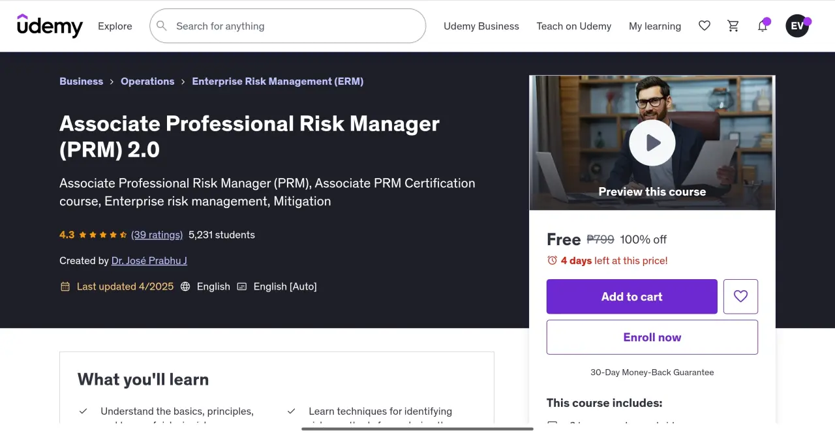Open instructor Dr. José Prabhu J
The image size is (835, 435).
(149, 261)
